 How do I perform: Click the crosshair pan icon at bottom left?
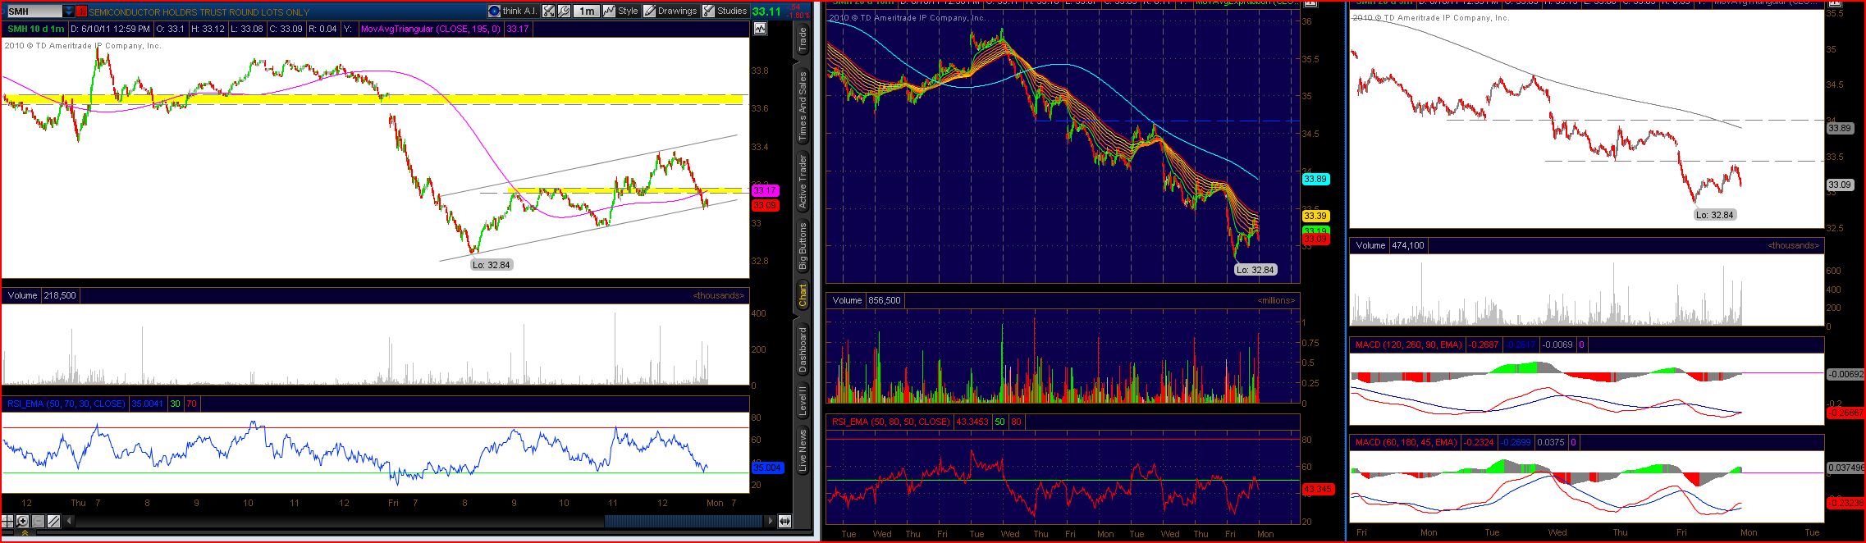click(7, 521)
